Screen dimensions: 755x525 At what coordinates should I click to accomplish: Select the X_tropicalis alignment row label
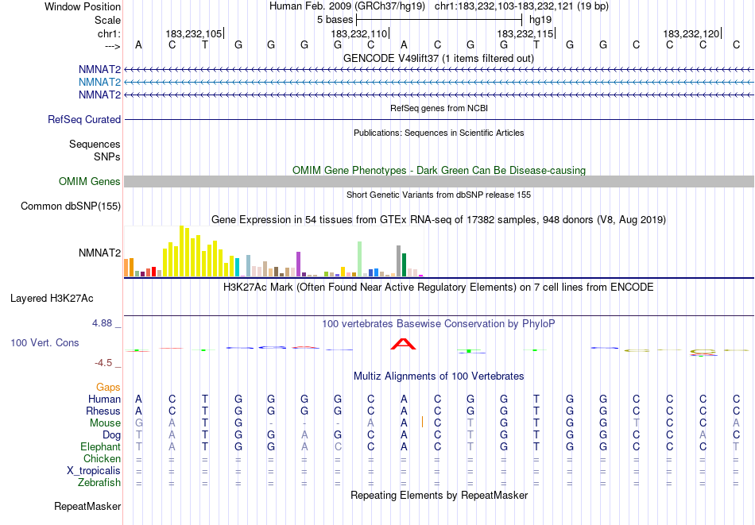pos(94,471)
